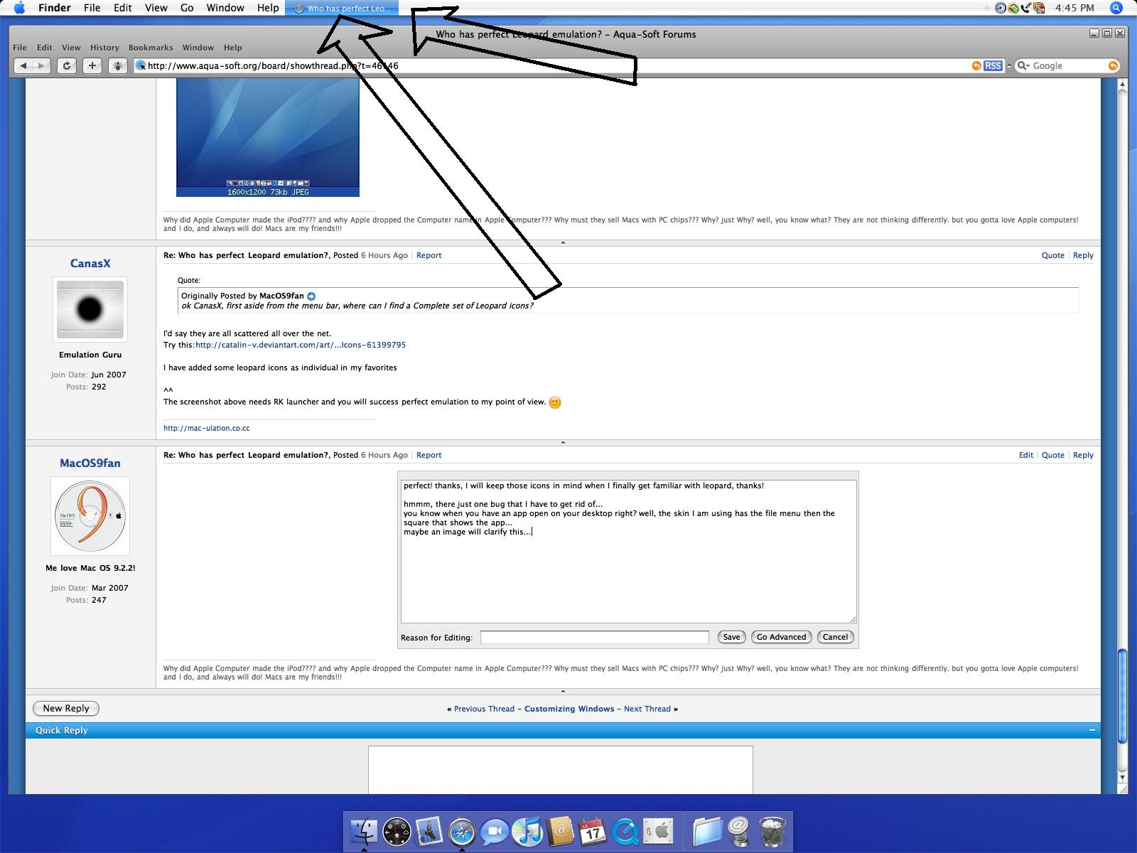Launch iTunes from the dock
Screen dimensions: 1137x853
(527, 831)
